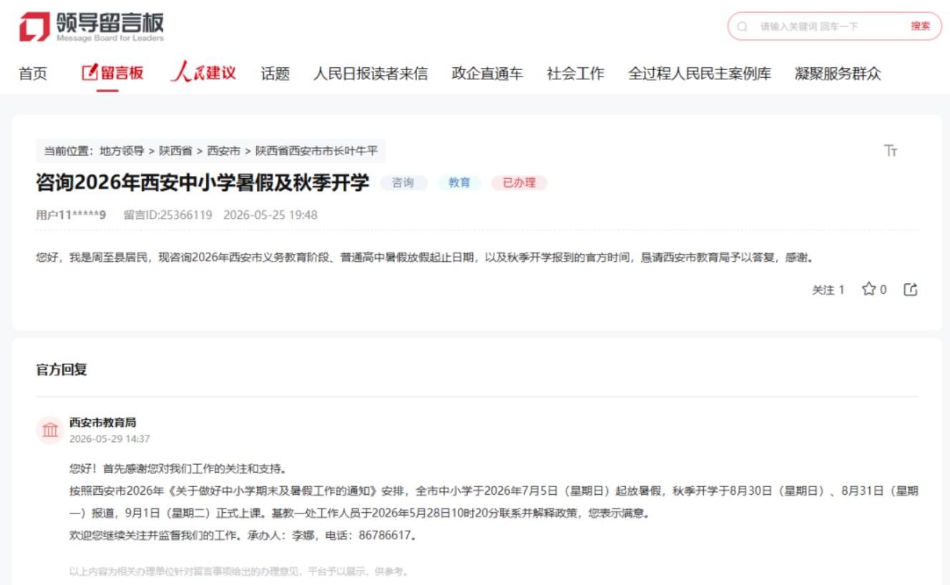
Task: Click the disclaimer text 以上内容为相关办理单位
Action: pyautogui.click(x=239, y=571)
